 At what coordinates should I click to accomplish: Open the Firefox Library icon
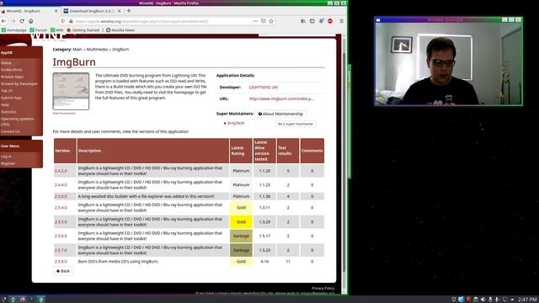pyautogui.click(x=303, y=21)
